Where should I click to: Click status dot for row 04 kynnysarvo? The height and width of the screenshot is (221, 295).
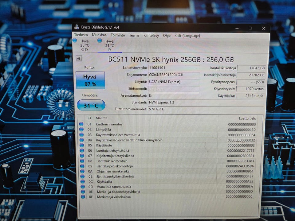(x=82, y=140)
